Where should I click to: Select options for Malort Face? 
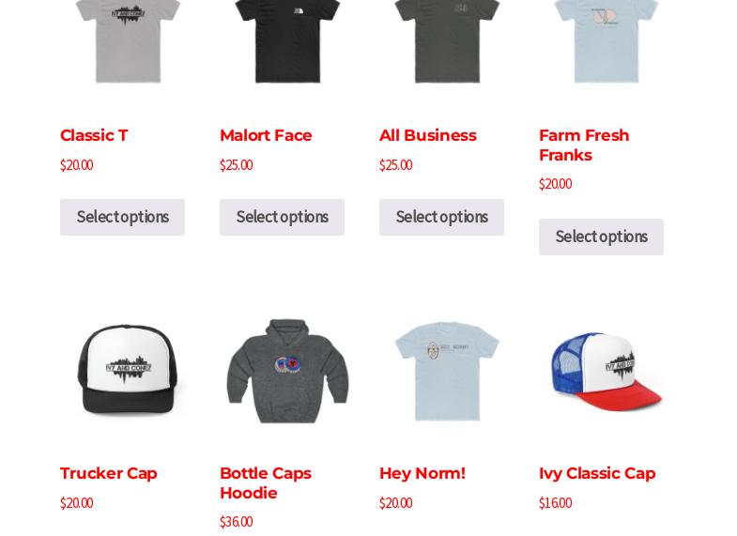pos(282,217)
